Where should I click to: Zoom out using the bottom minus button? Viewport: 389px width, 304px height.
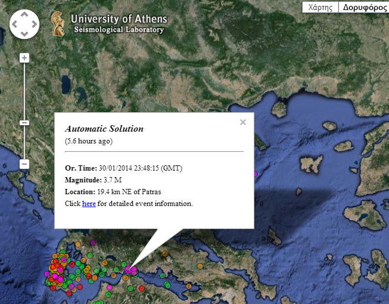click(x=24, y=164)
